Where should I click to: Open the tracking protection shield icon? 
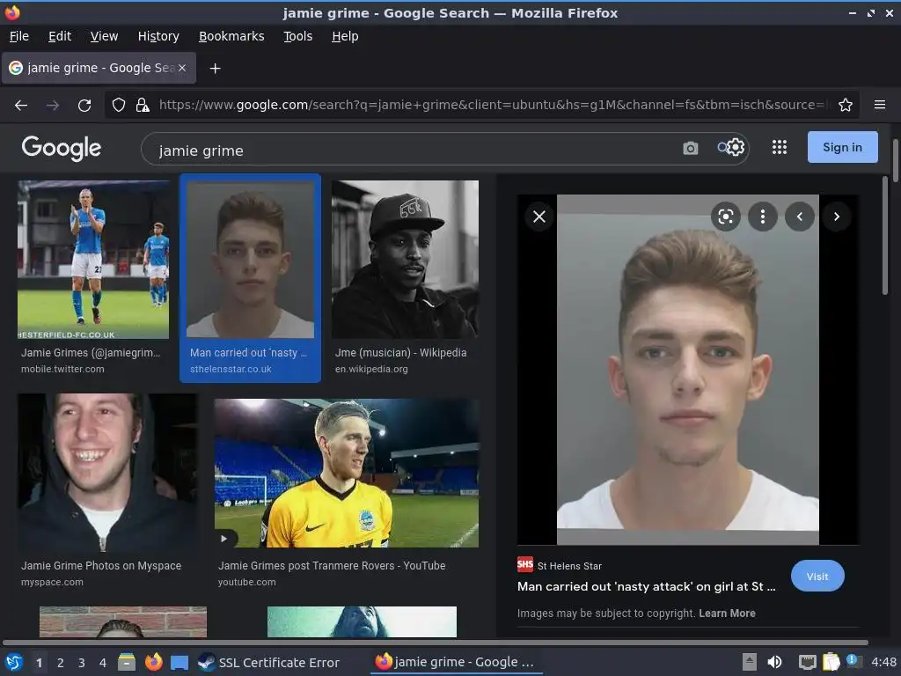point(119,106)
